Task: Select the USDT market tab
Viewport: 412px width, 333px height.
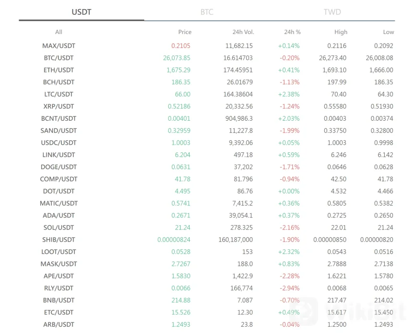Action: pyautogui.click(x=81, y=12)
